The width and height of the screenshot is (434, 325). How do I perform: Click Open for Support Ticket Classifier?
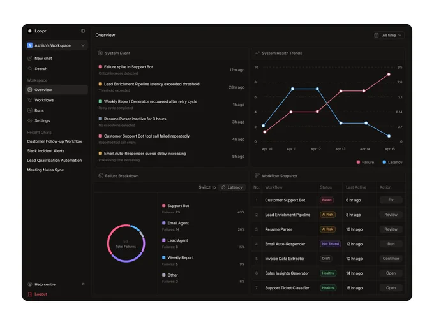(x=391, y=288)
